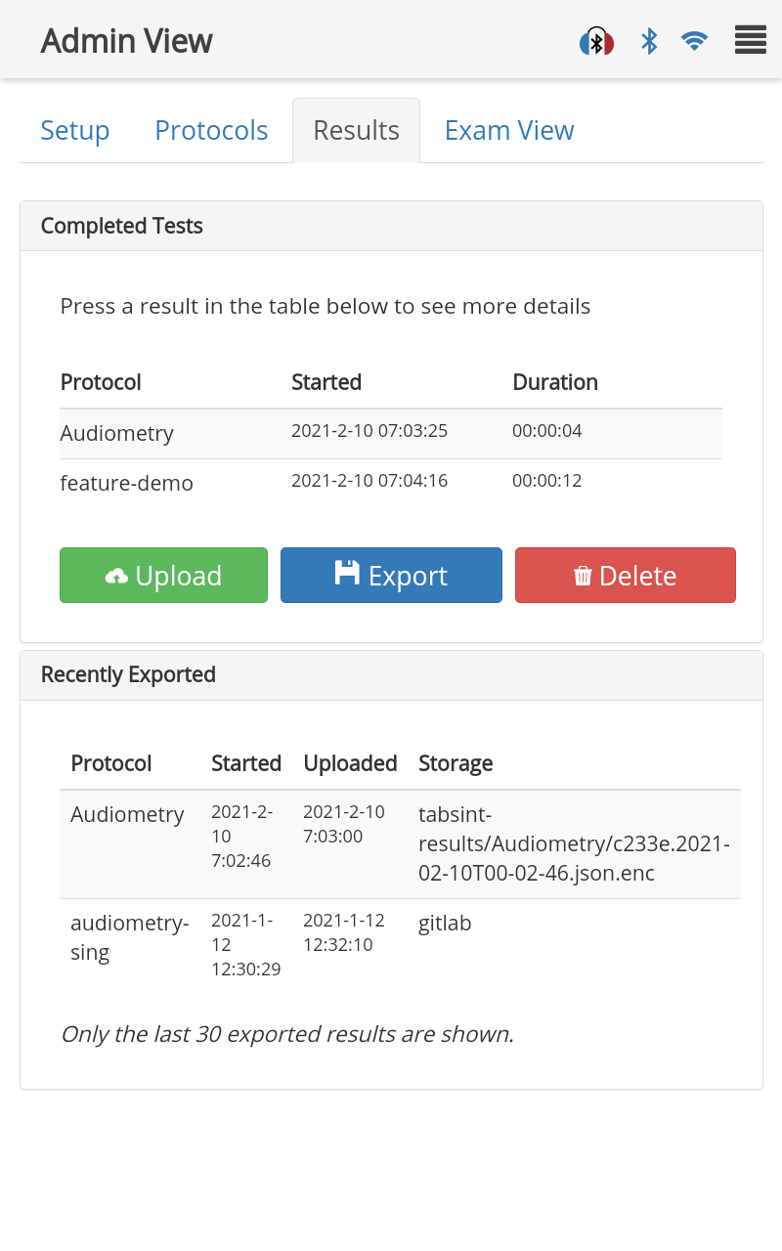Go to the Exam View tab
This screenshot has width=782, height=1251.
tap(509, 131)
